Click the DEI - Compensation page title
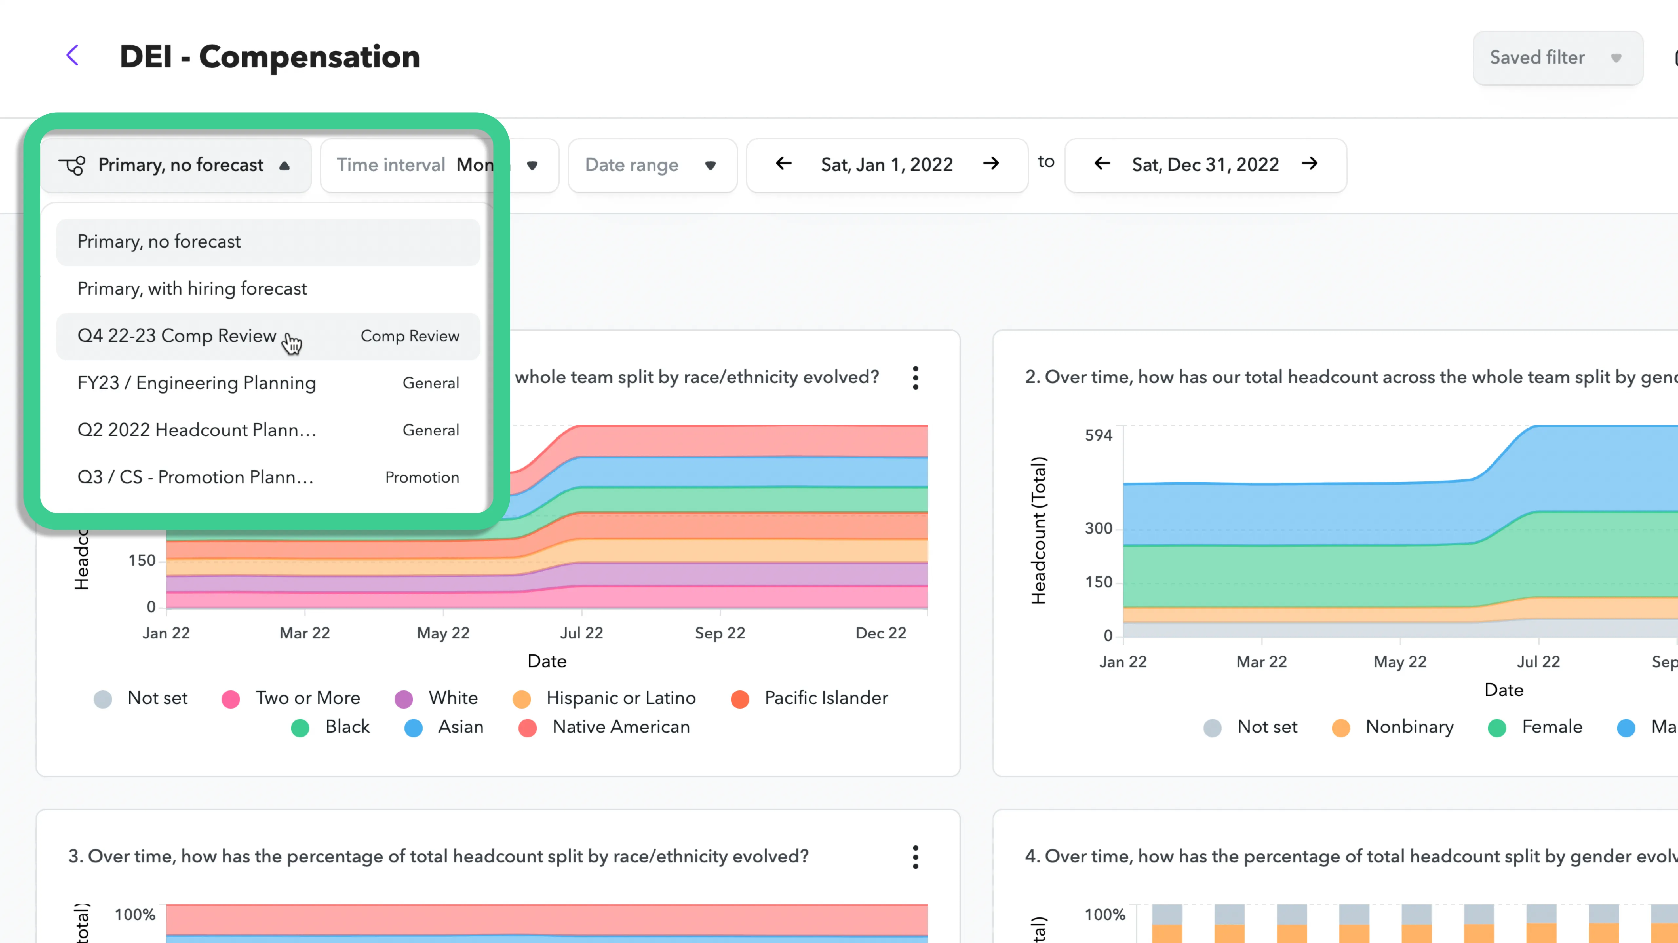 click(270, 57)
